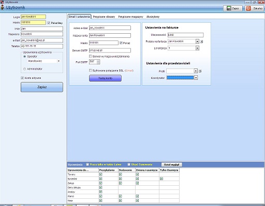Click the Nazwa konta field
The image size is (265, 206).
(x=110, y=35)
